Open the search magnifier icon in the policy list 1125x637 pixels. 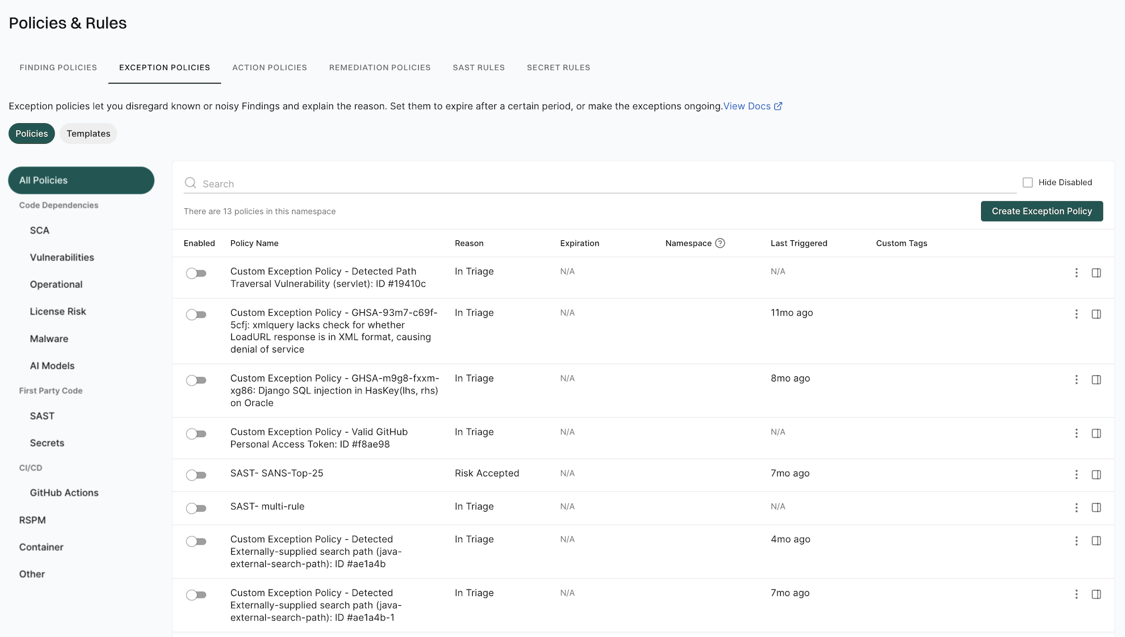(190, 183)
